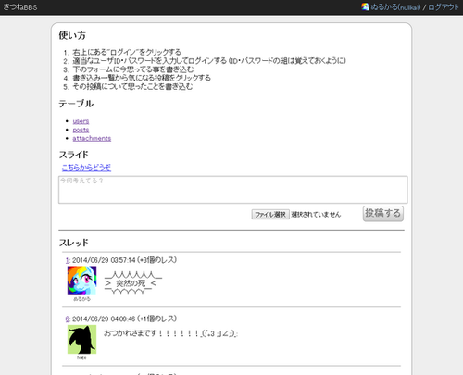Click the きつねBBS site title

point(20,7)
